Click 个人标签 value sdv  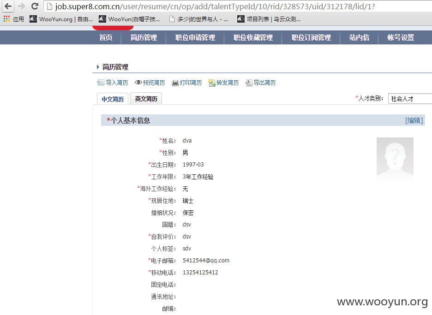tap(187, 249)
